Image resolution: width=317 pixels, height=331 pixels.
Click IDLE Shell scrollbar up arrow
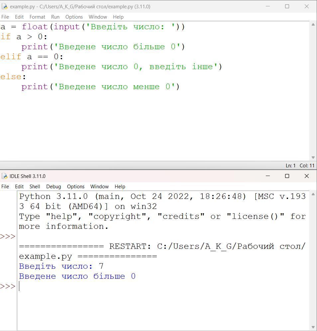point(313,194)
